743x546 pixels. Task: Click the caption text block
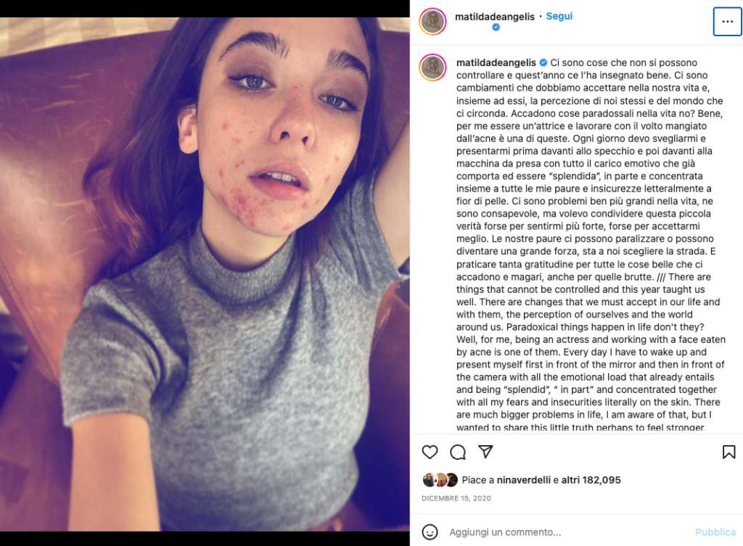(x=591, y=244)
